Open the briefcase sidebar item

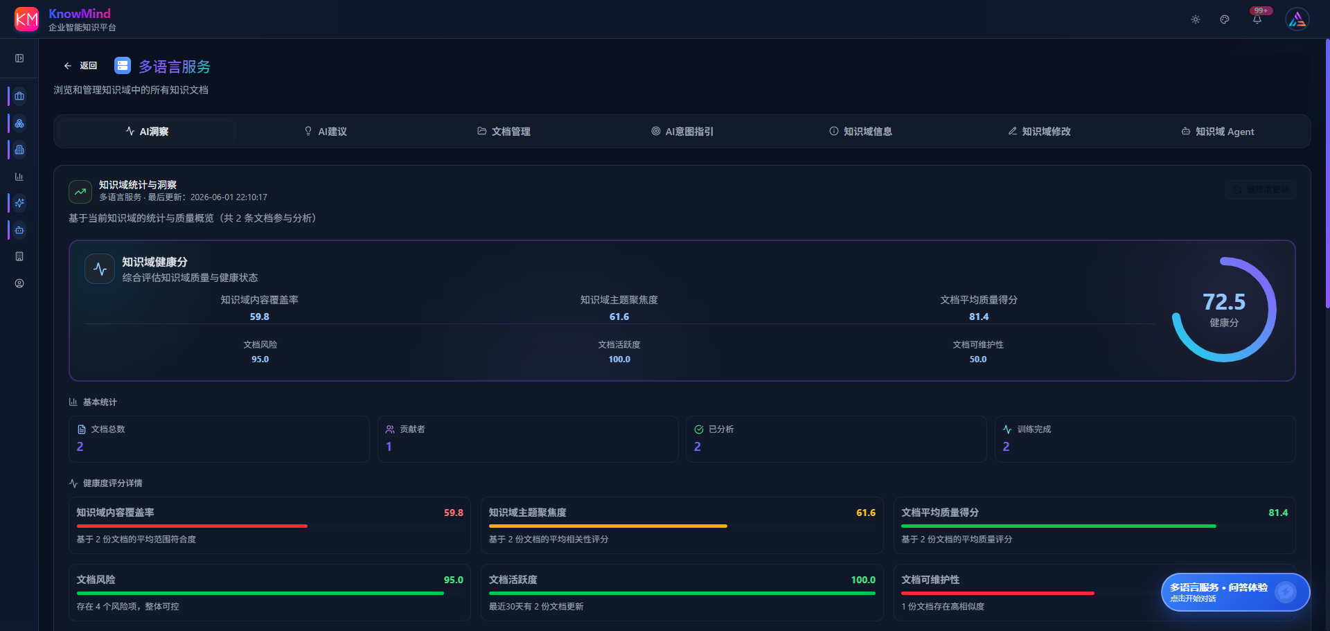click(19, 96)
